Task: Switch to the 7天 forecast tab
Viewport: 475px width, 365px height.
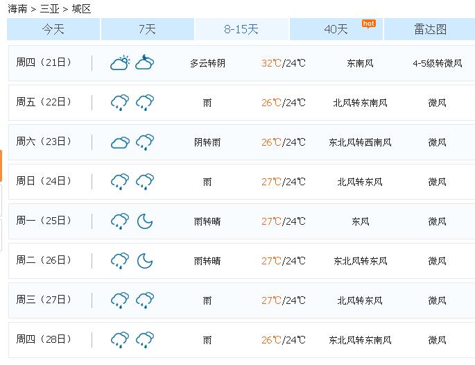Action: [x=148, y=29]
